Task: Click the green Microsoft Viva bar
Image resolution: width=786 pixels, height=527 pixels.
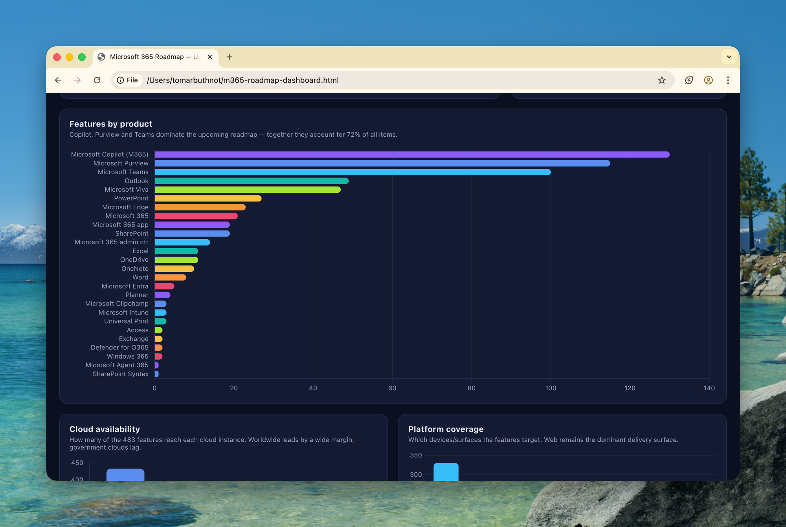Action: click(247, 190)
